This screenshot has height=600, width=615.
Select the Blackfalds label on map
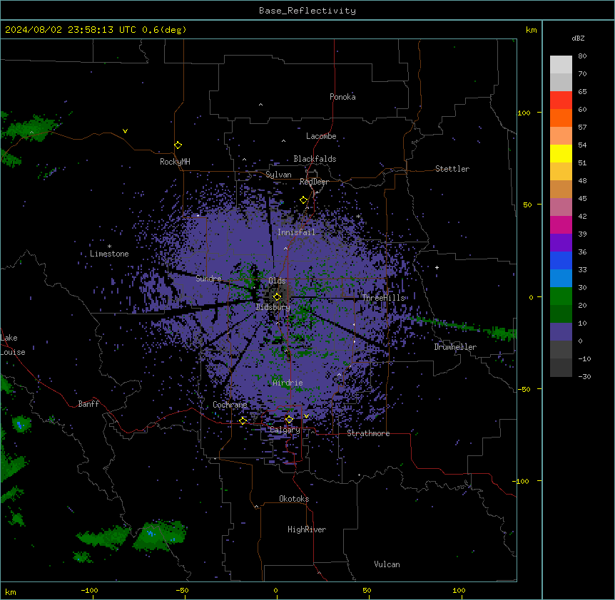coord(315,159)
